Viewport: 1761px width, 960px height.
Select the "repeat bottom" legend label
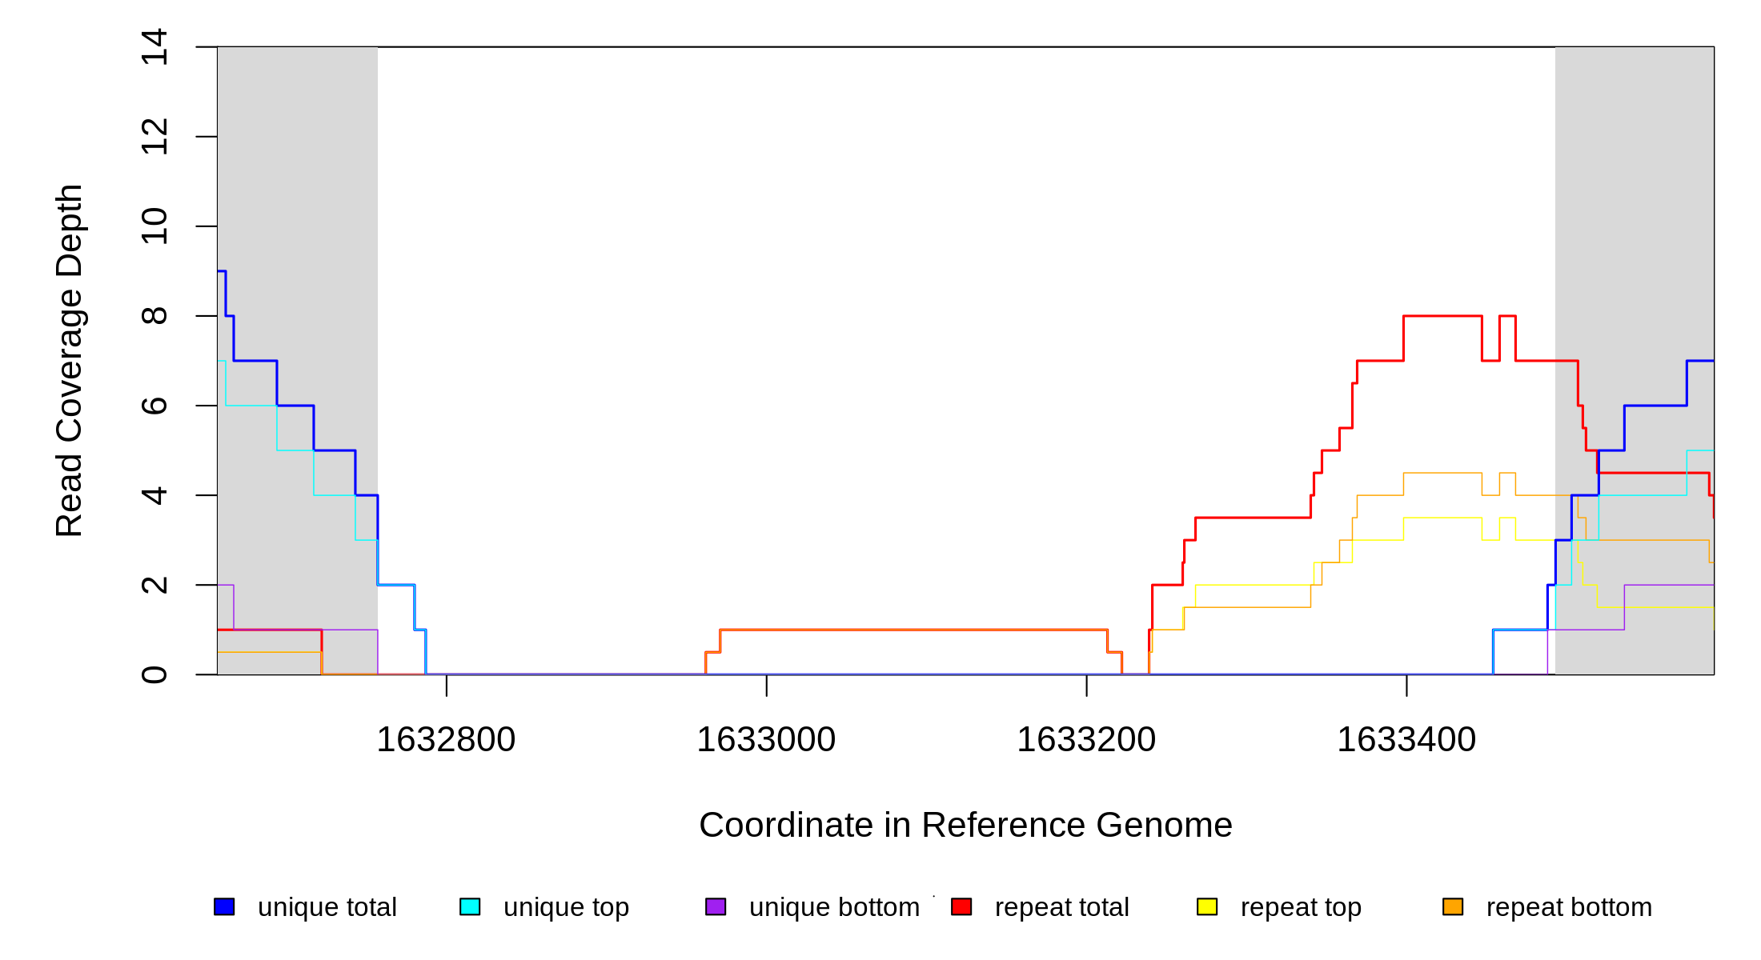pyautogui.click(x=1569, y=907)
